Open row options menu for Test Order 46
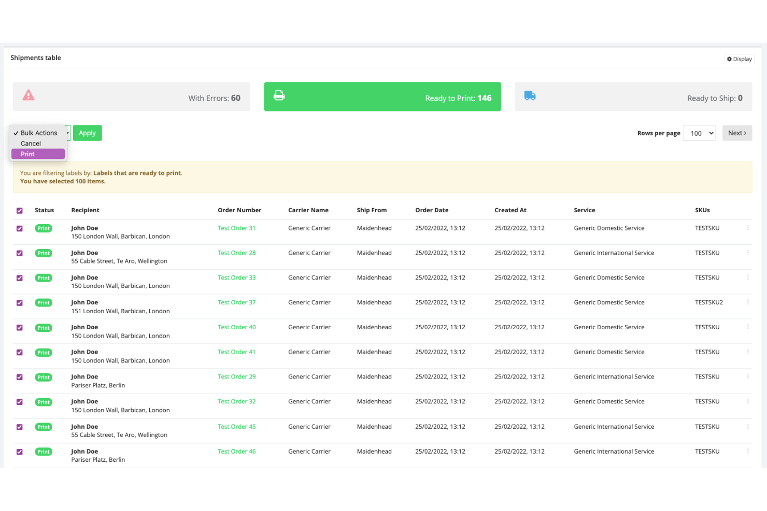Screen dimensions: 767x511 (x=748, y=451)
